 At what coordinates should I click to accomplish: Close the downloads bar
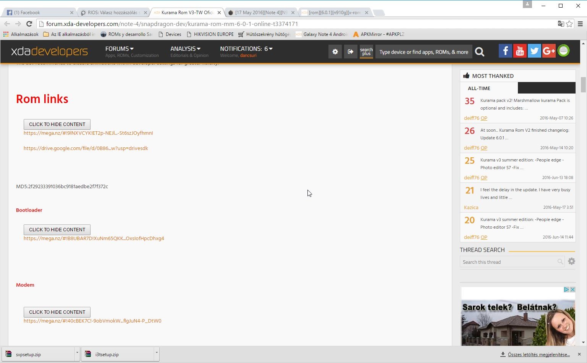point(579,354)
